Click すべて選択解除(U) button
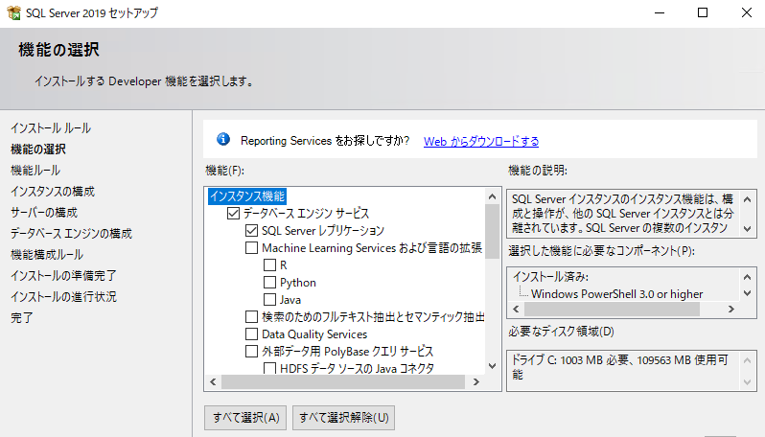The height and width of the screenshot is (437, 765). (343, 418)
